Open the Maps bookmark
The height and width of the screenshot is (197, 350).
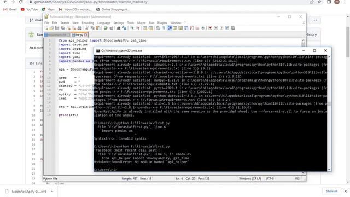tap(48, 9)
